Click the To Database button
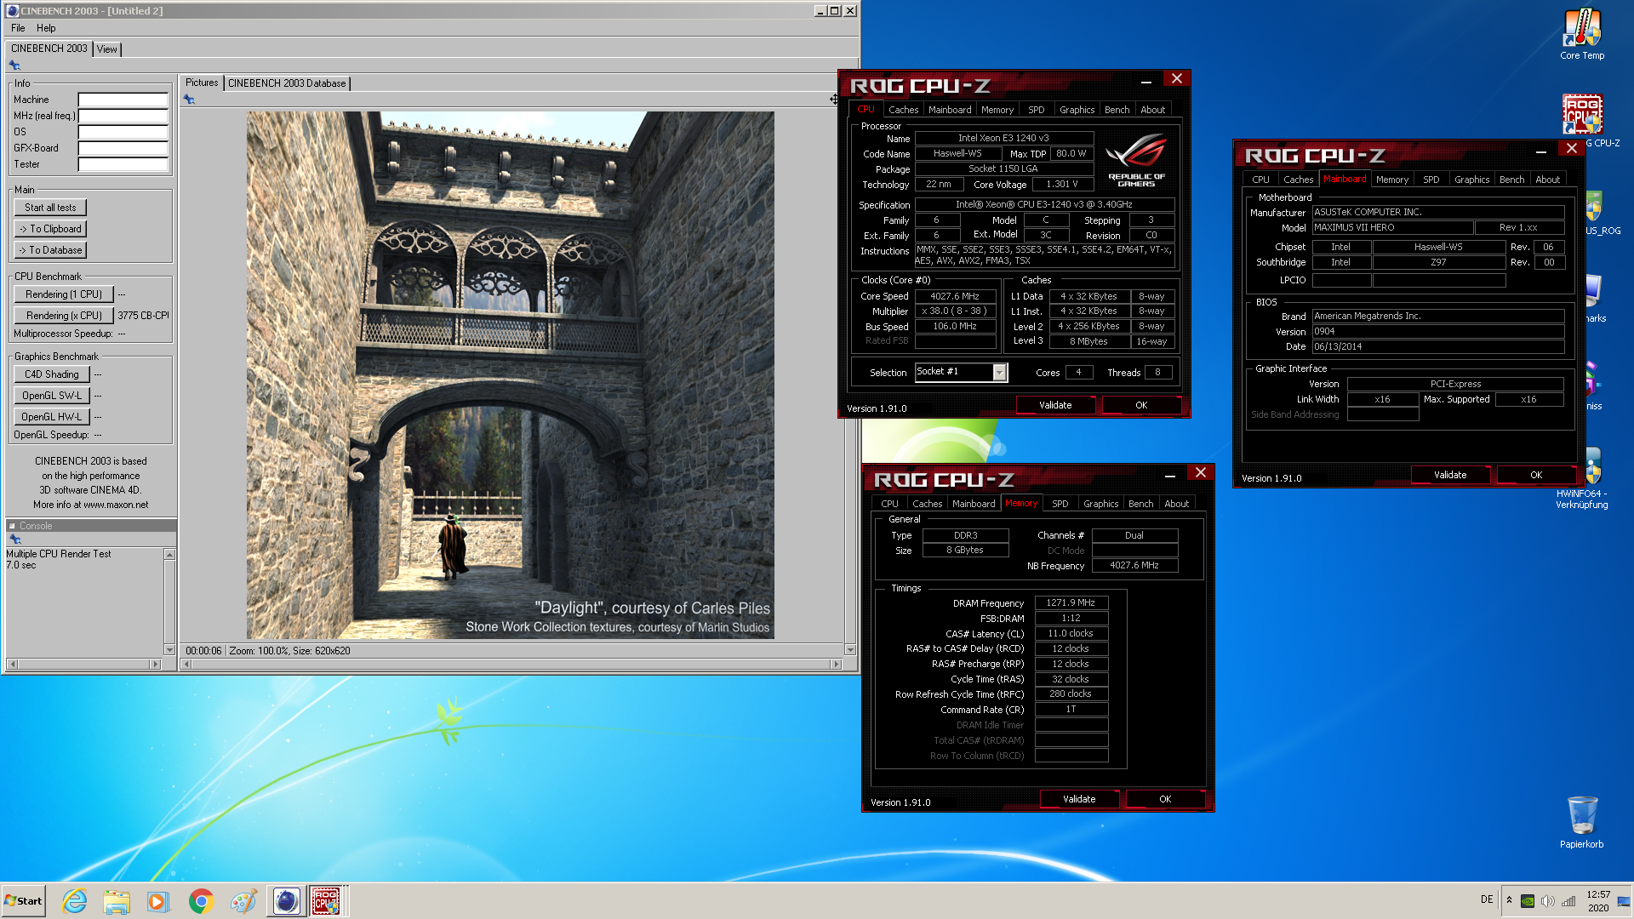The height and width of the screenshot is (919, 1634). point(50,250)
